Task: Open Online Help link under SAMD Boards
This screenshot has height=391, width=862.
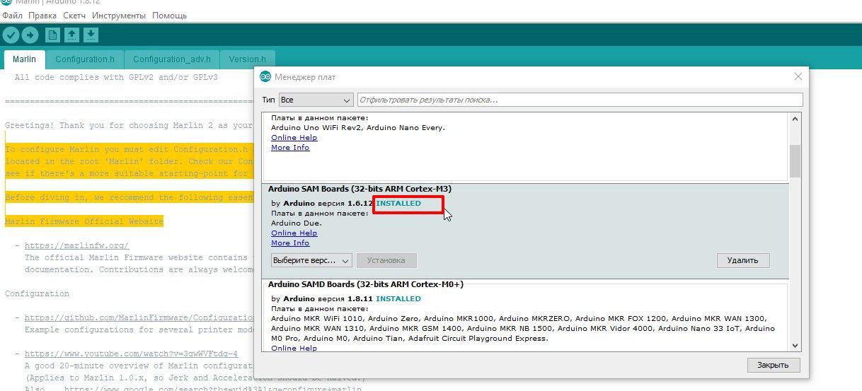Action: tap(294, 348)
